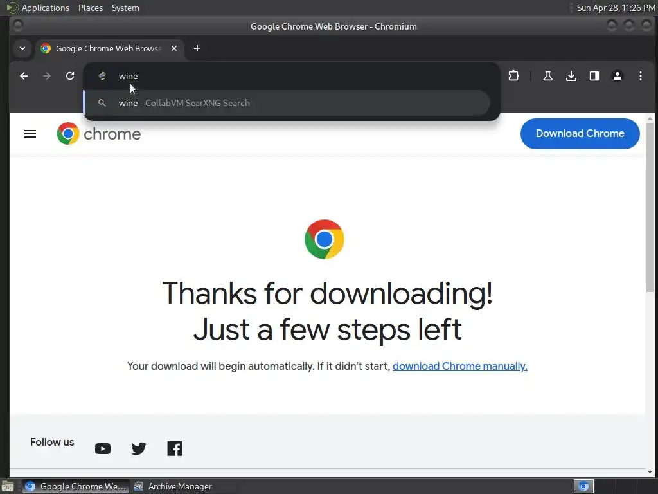The image size is (658, 494).
Task: Open the Extensions puzzle icon
Action: click(513, 76)
